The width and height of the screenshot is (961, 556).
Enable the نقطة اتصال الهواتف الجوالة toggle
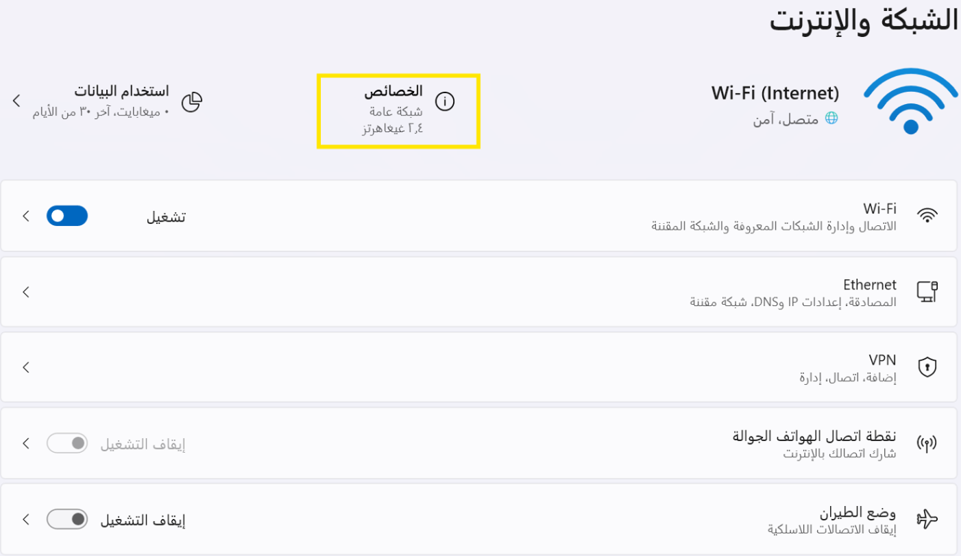(66, 443)
